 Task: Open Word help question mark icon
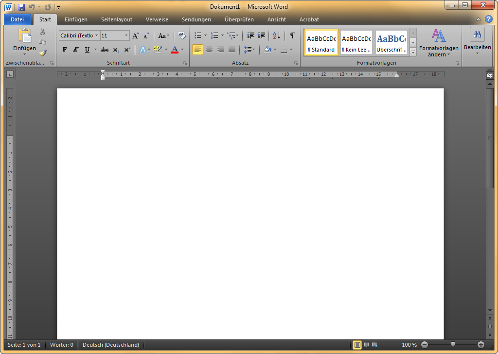[x=489, y=19]
